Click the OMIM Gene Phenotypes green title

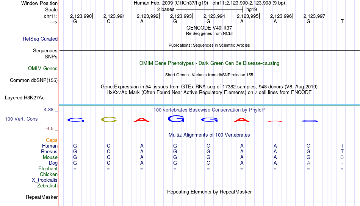tap(210, 63)
